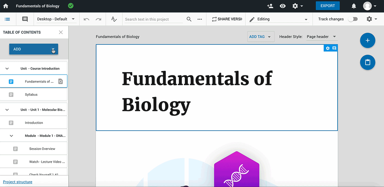This screenshot has height=187, width=384.
Task: Select the Module 1 - DNA... row
Action: point(34,136)
